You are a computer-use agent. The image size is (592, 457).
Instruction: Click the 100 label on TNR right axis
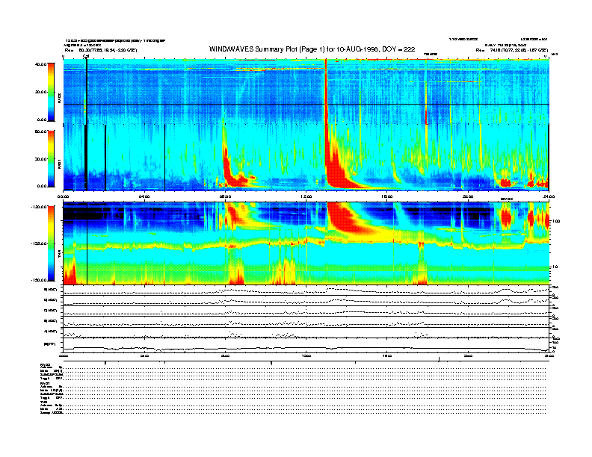pos(556,221)
